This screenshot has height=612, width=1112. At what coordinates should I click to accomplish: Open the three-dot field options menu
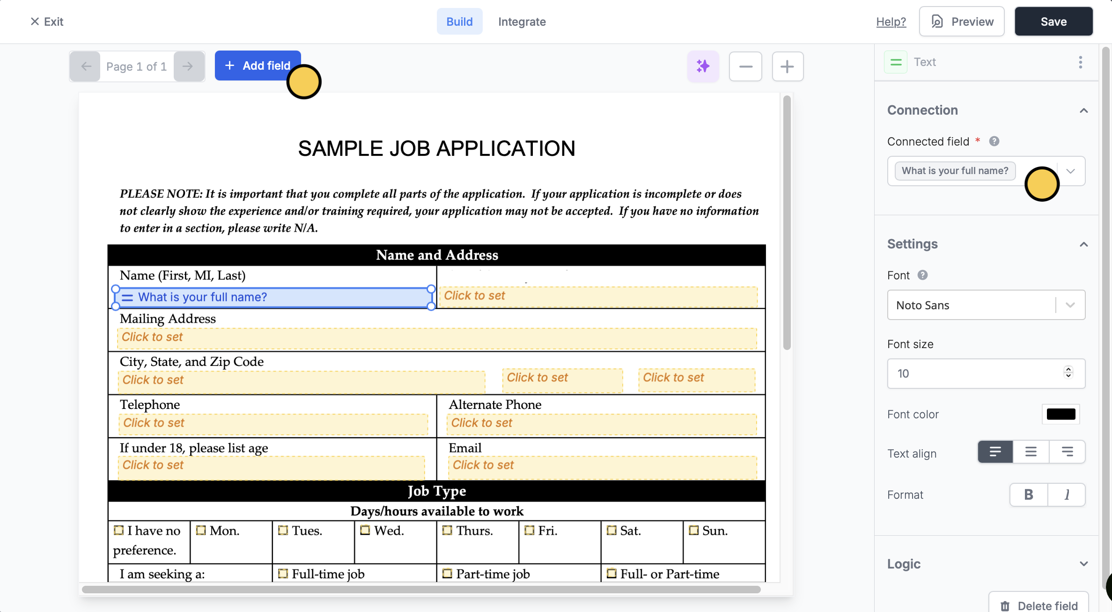pos(1081,62)
